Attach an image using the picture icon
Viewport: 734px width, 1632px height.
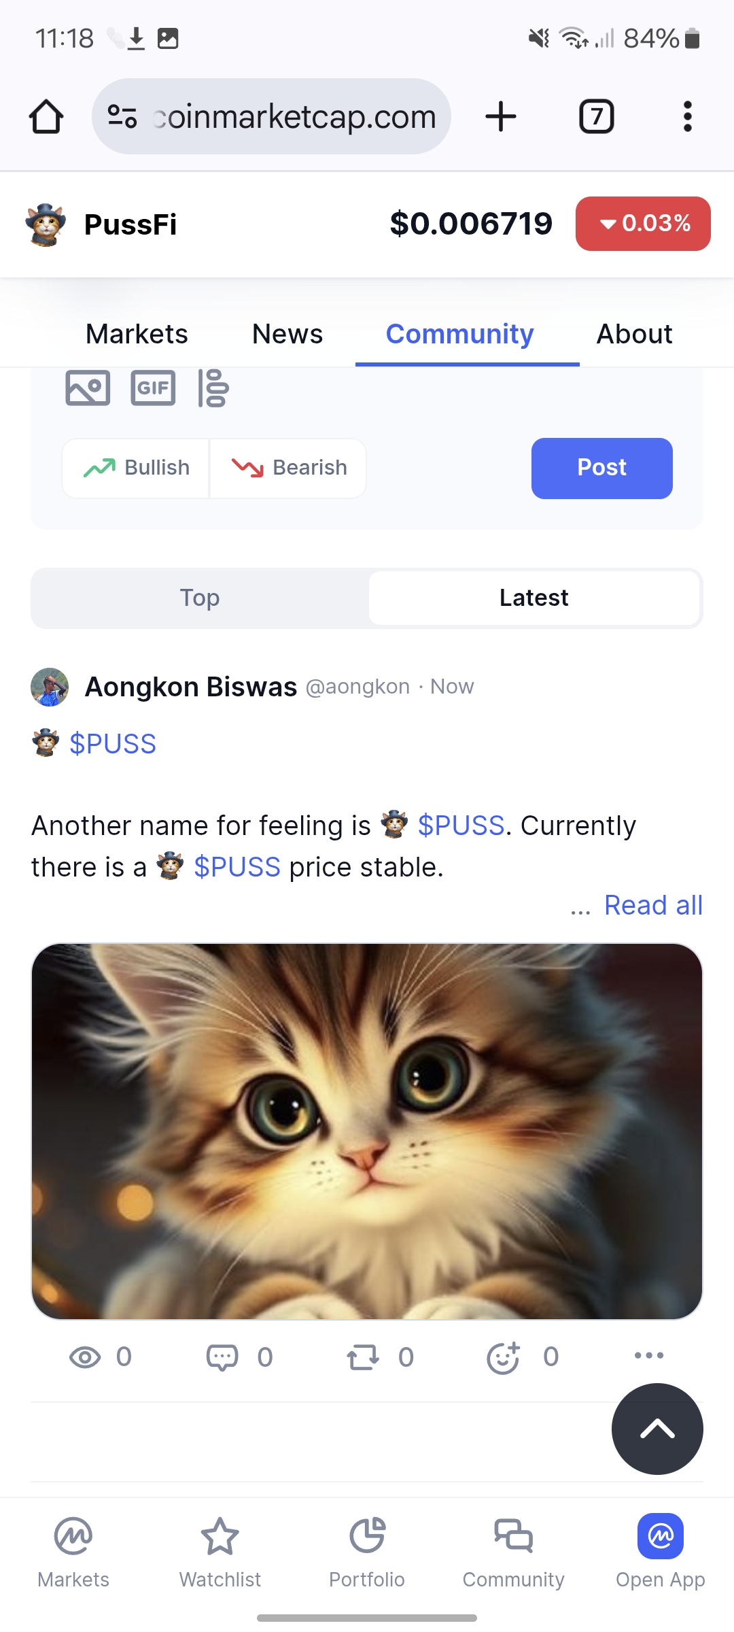(88, 388)
